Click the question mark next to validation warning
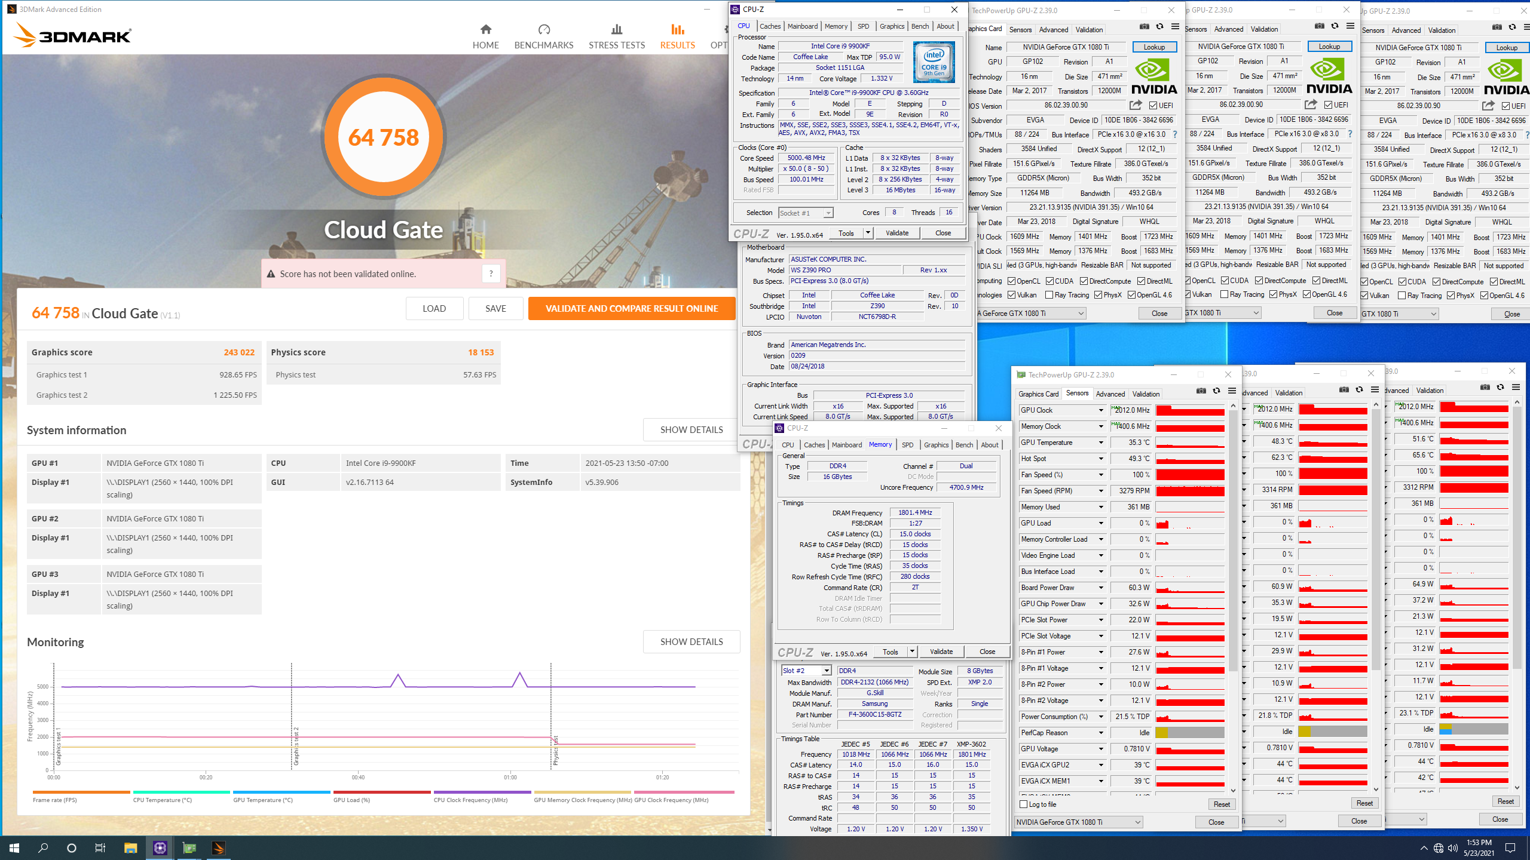The image size is (1530, 860). tap(491, 274)
